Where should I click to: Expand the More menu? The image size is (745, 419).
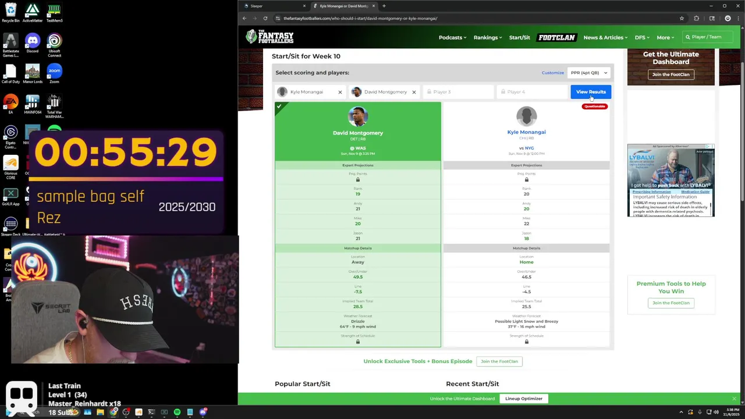click(x=665, y=37)
